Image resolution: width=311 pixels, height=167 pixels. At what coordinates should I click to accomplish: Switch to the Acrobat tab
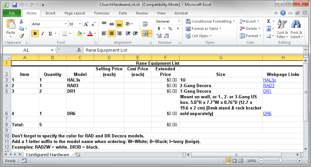[x=181, y=13]
